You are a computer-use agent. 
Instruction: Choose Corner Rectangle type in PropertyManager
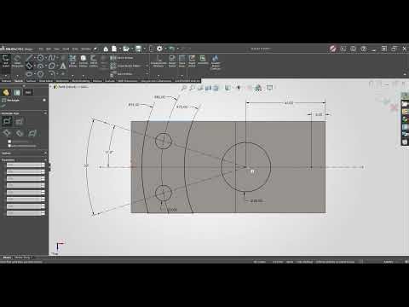click(x=7, y=121)
